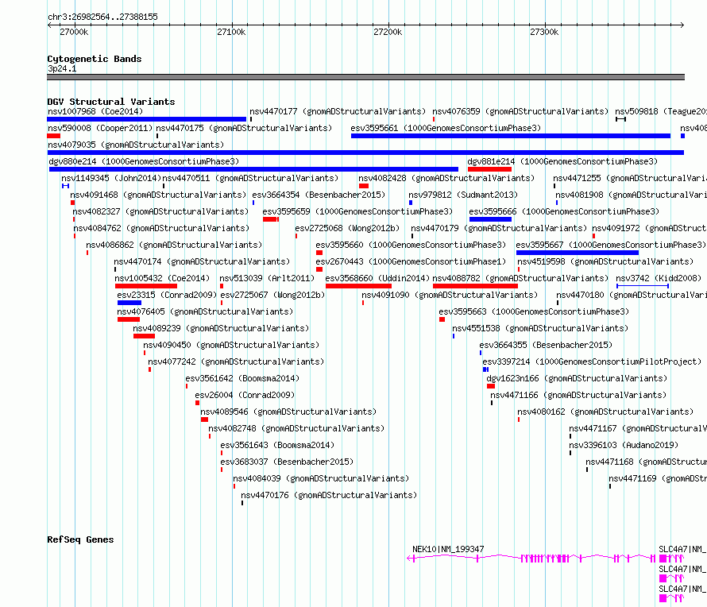
Task: Click the nsv4091090 gnomAD variant label
Action: pos(450,295)
